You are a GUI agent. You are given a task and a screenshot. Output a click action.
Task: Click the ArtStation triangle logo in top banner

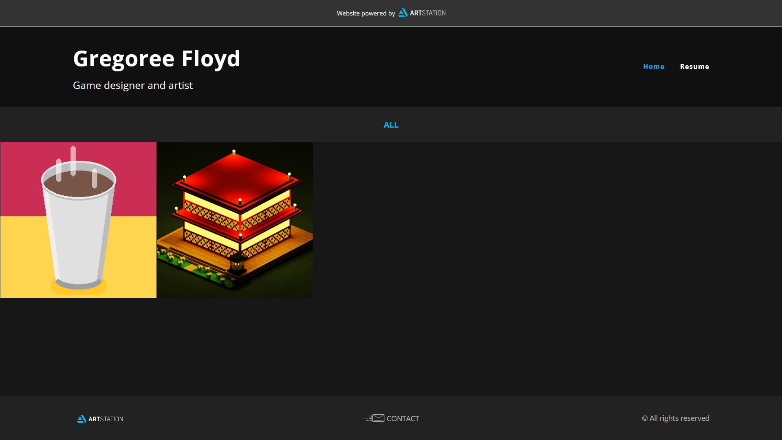click(x=403, y=13)
